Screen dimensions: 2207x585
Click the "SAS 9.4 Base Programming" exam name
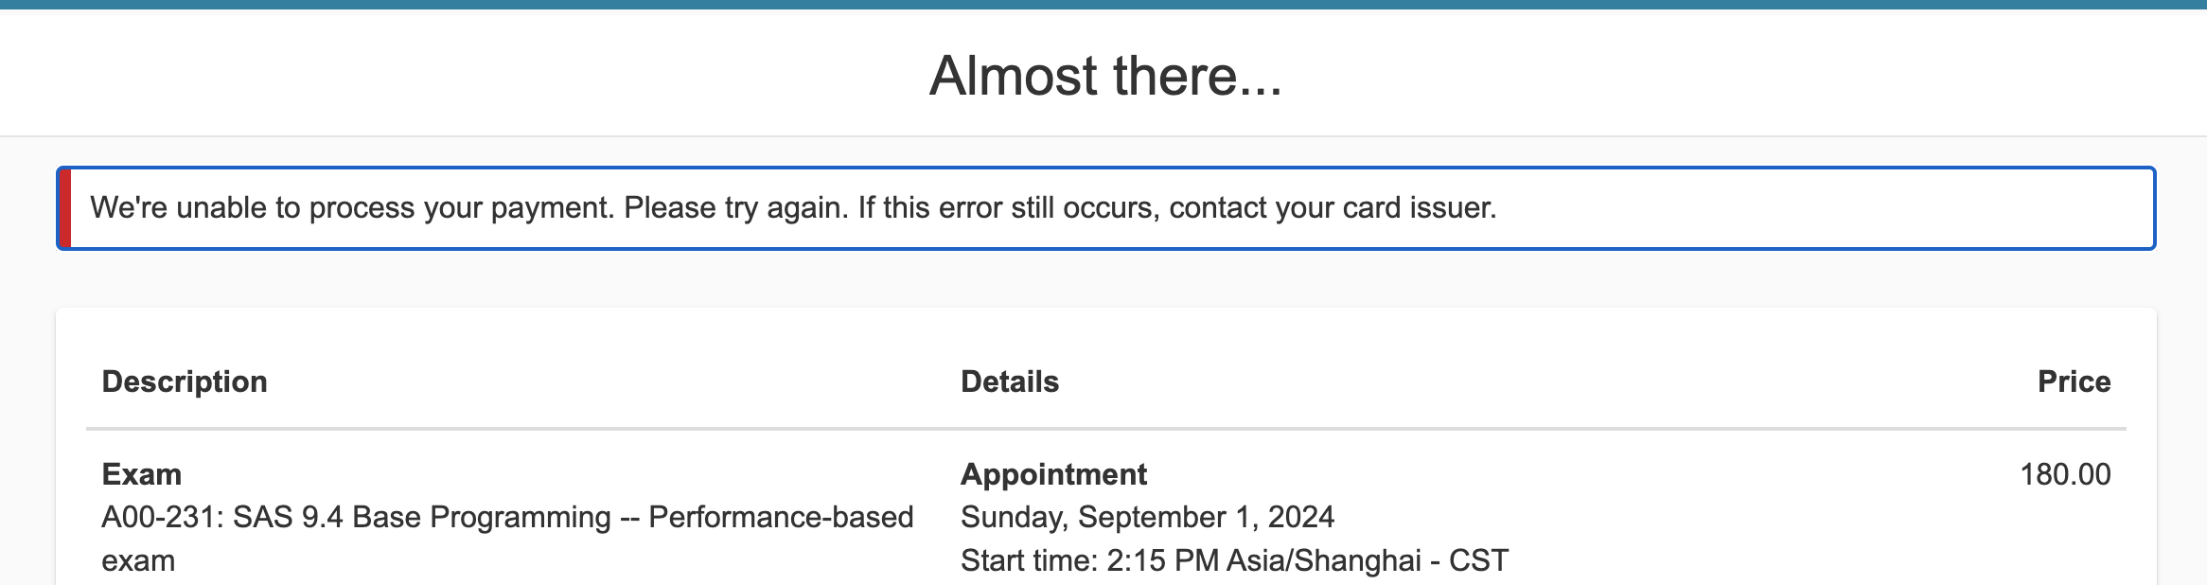coord(422,518)
